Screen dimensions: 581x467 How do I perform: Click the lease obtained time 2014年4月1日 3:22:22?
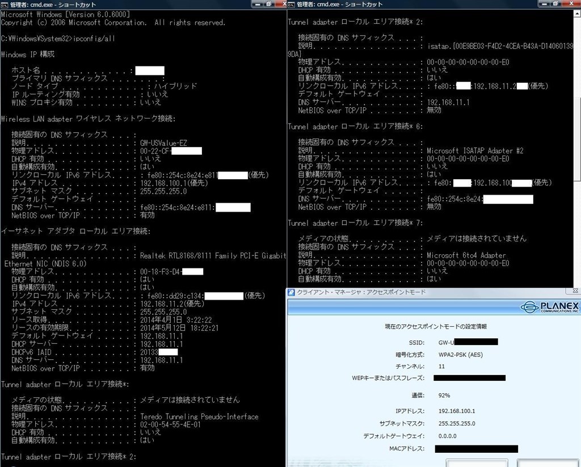tap(176, 320)
